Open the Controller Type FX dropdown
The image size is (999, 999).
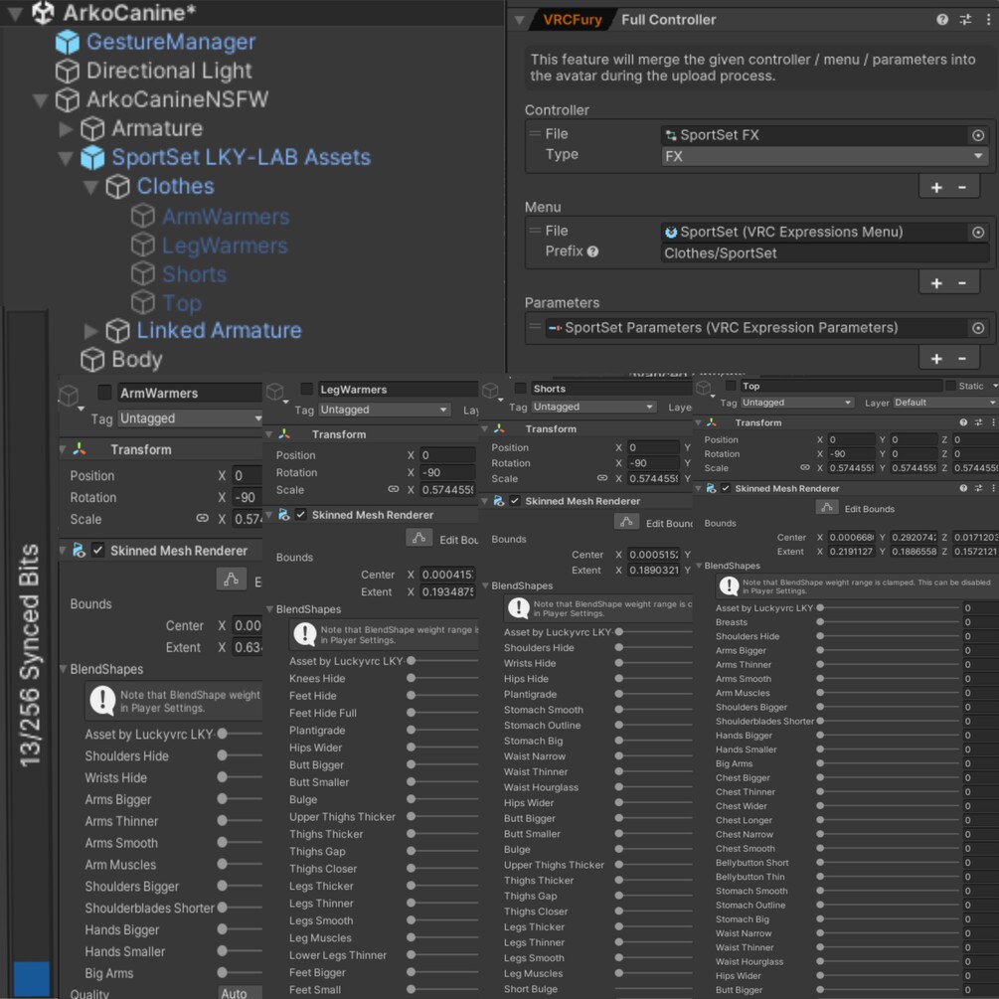coord(824,156)
